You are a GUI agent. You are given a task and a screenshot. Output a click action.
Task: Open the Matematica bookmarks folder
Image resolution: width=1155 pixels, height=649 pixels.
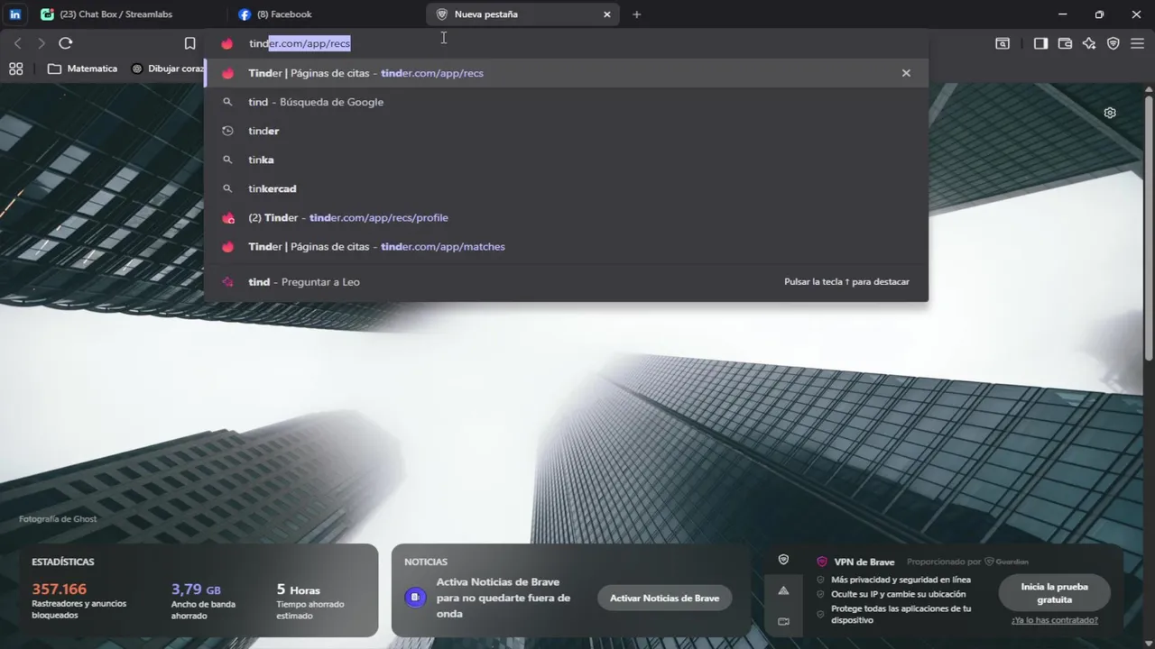pos(82,69)
